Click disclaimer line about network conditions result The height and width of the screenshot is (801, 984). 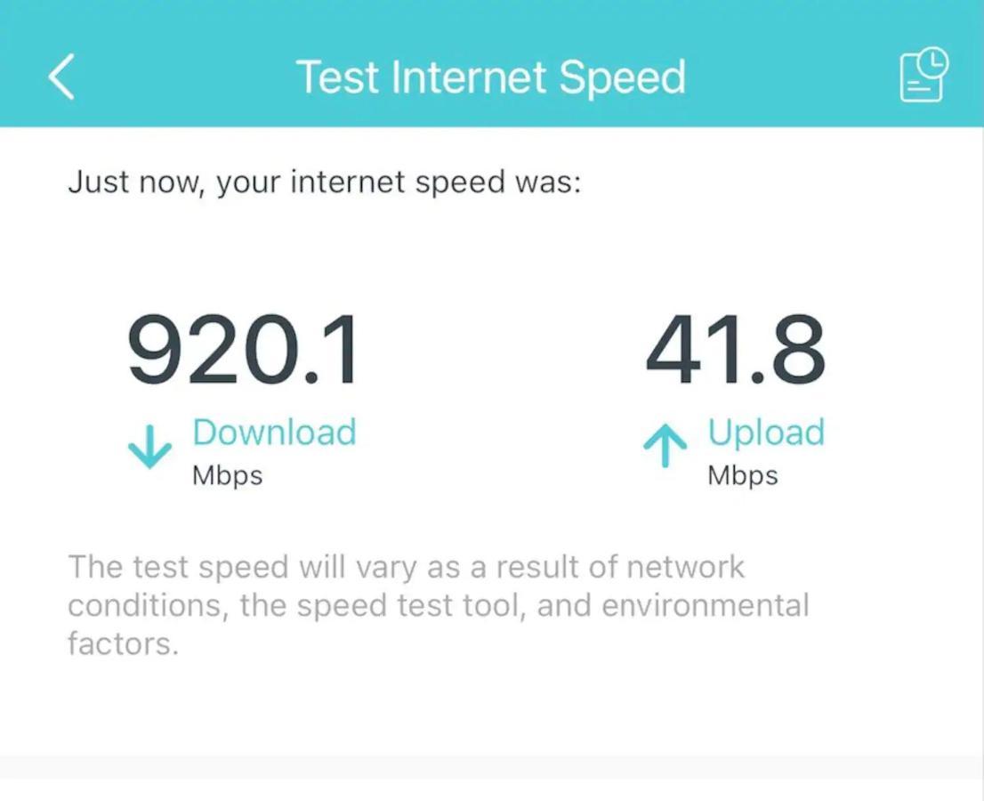pyautogui.click(x=406, y=568)
